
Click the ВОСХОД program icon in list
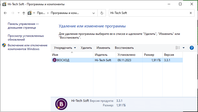pyautogui.click(x=55, y=60)
